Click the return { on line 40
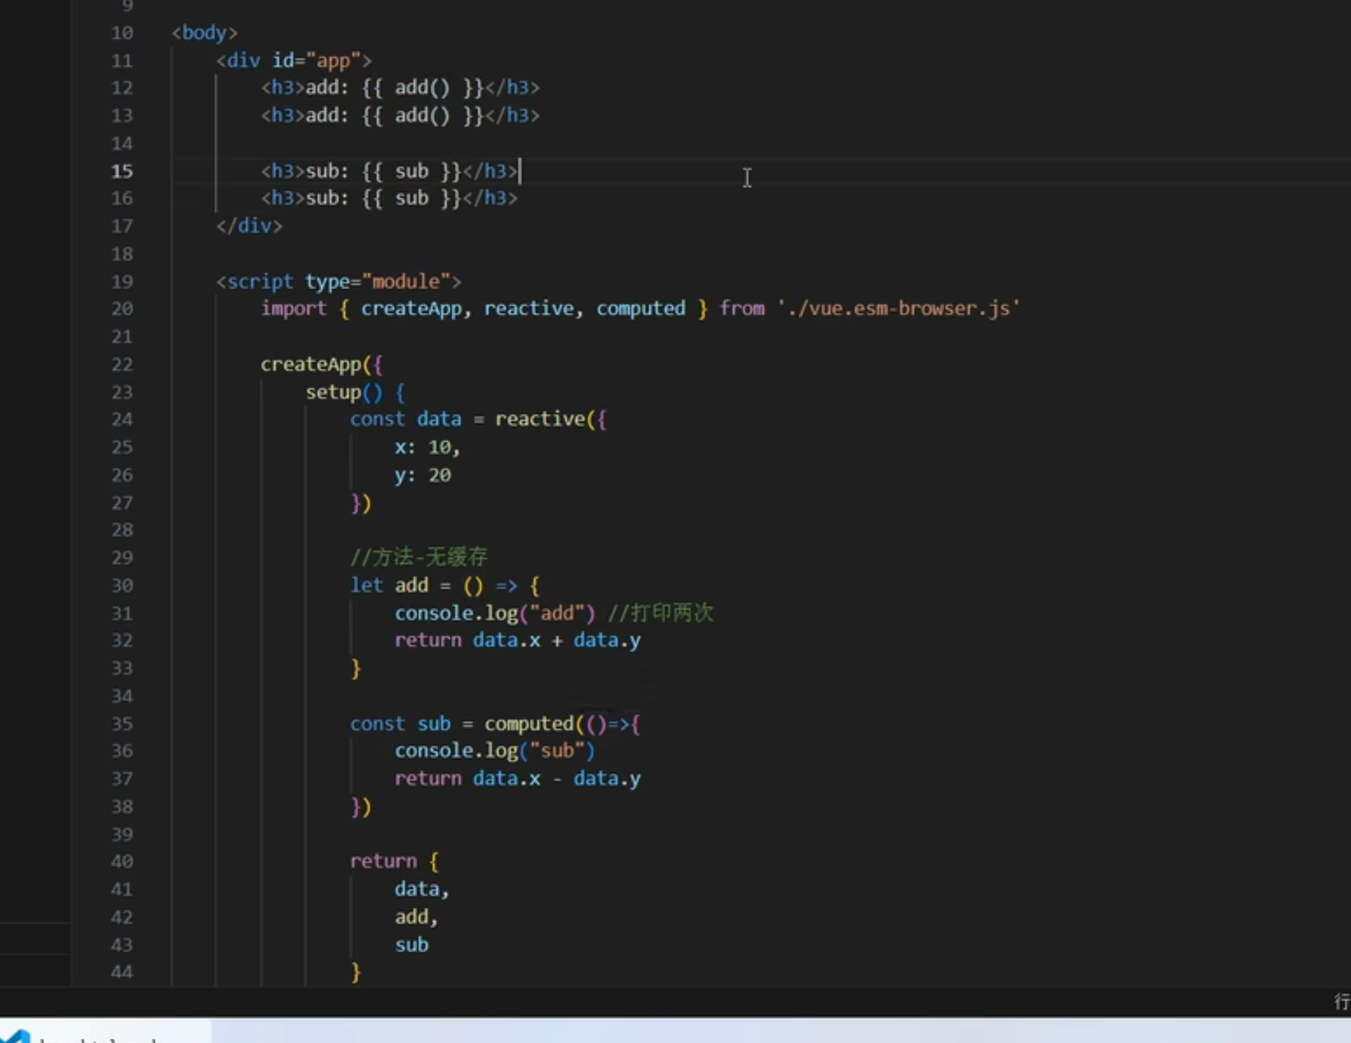This screenshot has height=1043, width=1351. [394, 861]
